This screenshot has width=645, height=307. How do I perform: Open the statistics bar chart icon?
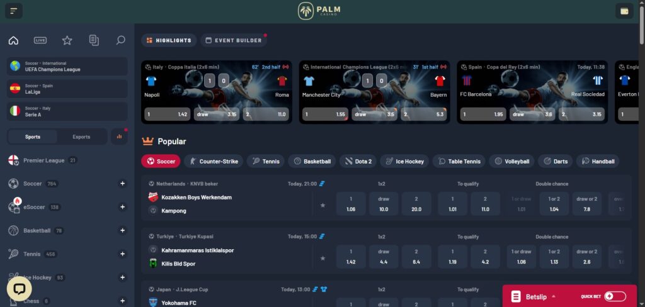119,137
